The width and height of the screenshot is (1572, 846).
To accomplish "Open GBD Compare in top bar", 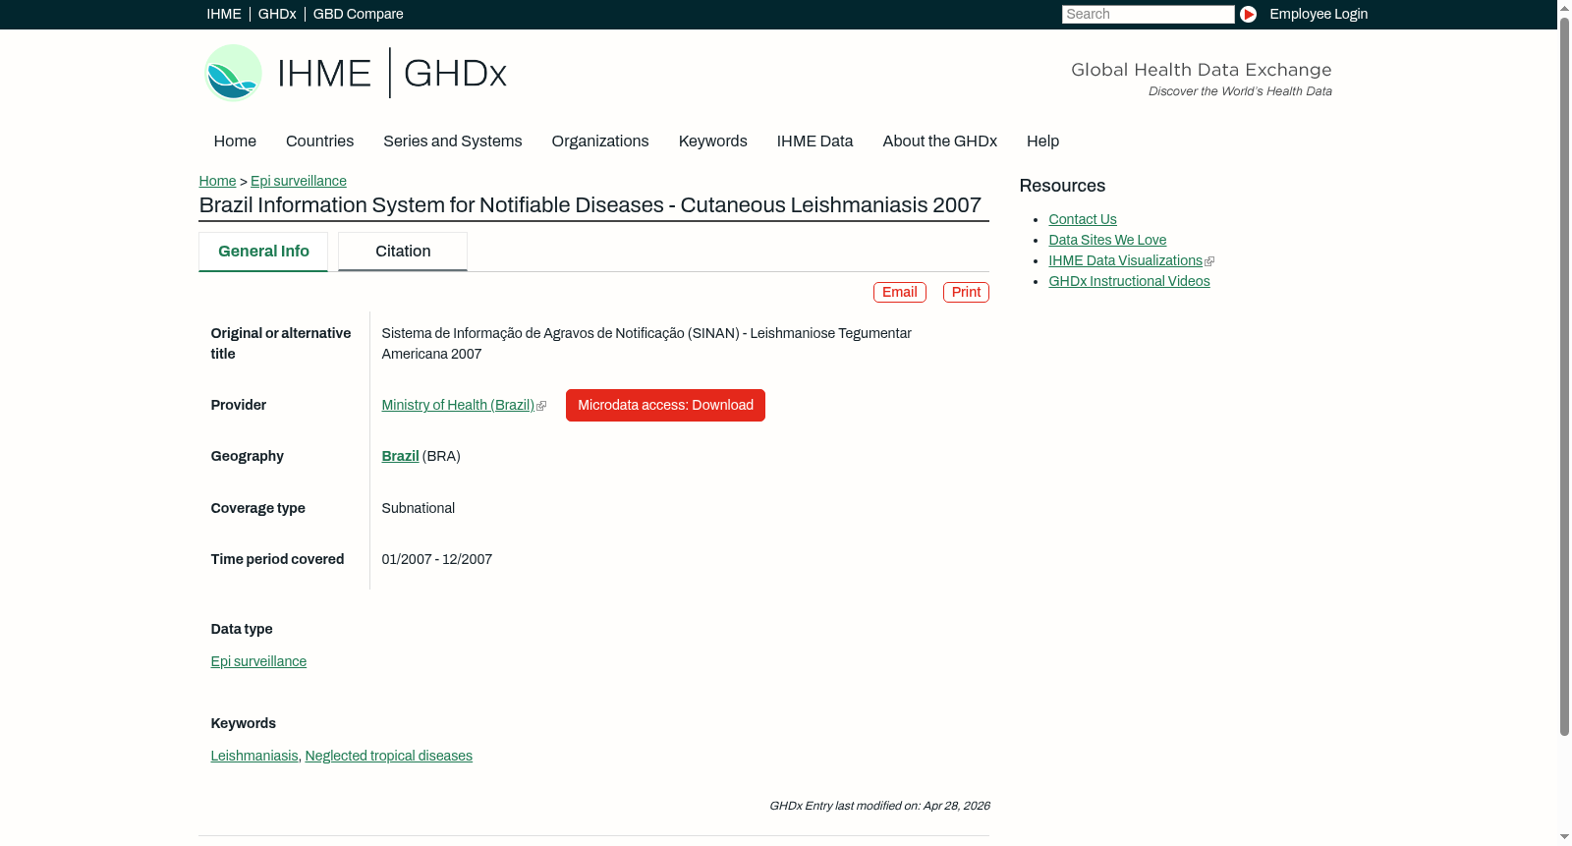I will coord(358,14).
